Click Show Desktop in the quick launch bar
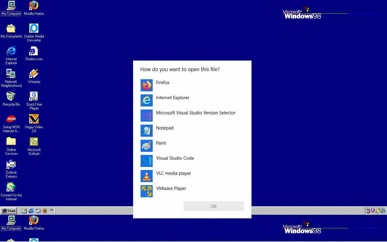 pos(24,211)
